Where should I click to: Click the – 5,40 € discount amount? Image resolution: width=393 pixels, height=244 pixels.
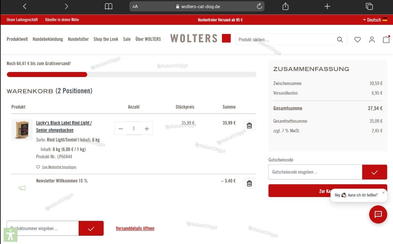click(x=228, y=181)
